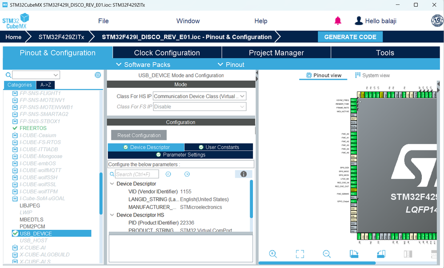Click the STM32F429ZITx breadcrumb

point(61,37)
